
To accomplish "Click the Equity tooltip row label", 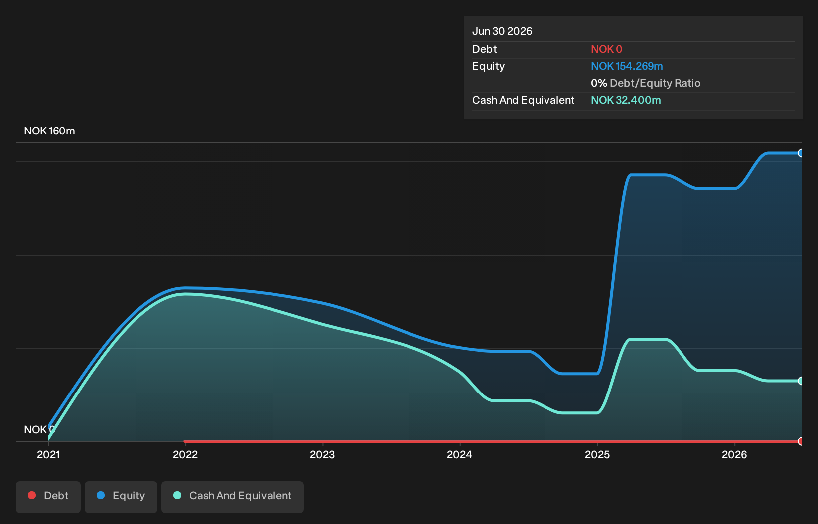I will click(488, 66).
